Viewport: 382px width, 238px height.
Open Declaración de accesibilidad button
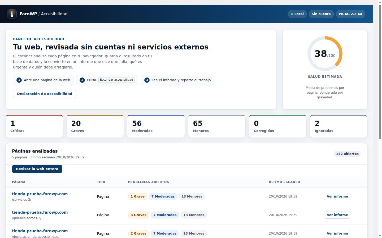pos(45,94)
